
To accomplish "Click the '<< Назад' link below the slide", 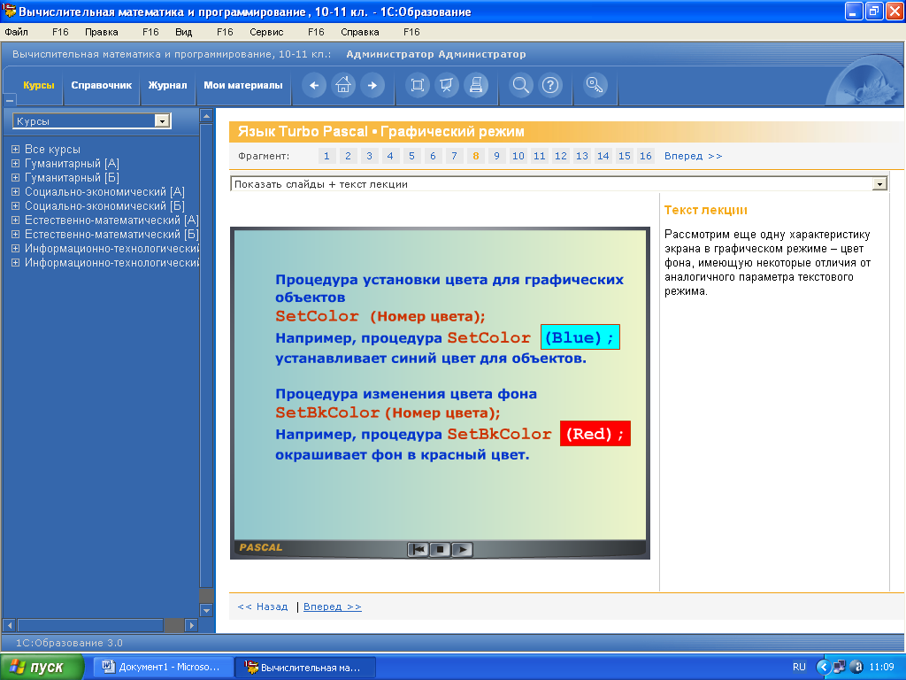I will click(x=262, y=607).
